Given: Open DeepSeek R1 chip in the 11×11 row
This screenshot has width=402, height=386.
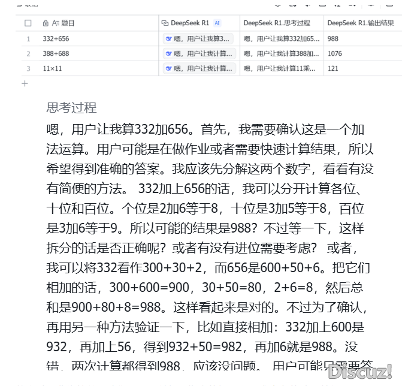Looking at the screenshot, I should point(200,68).
